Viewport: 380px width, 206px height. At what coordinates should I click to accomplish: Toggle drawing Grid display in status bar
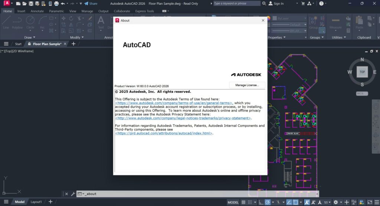pos(243,202)
